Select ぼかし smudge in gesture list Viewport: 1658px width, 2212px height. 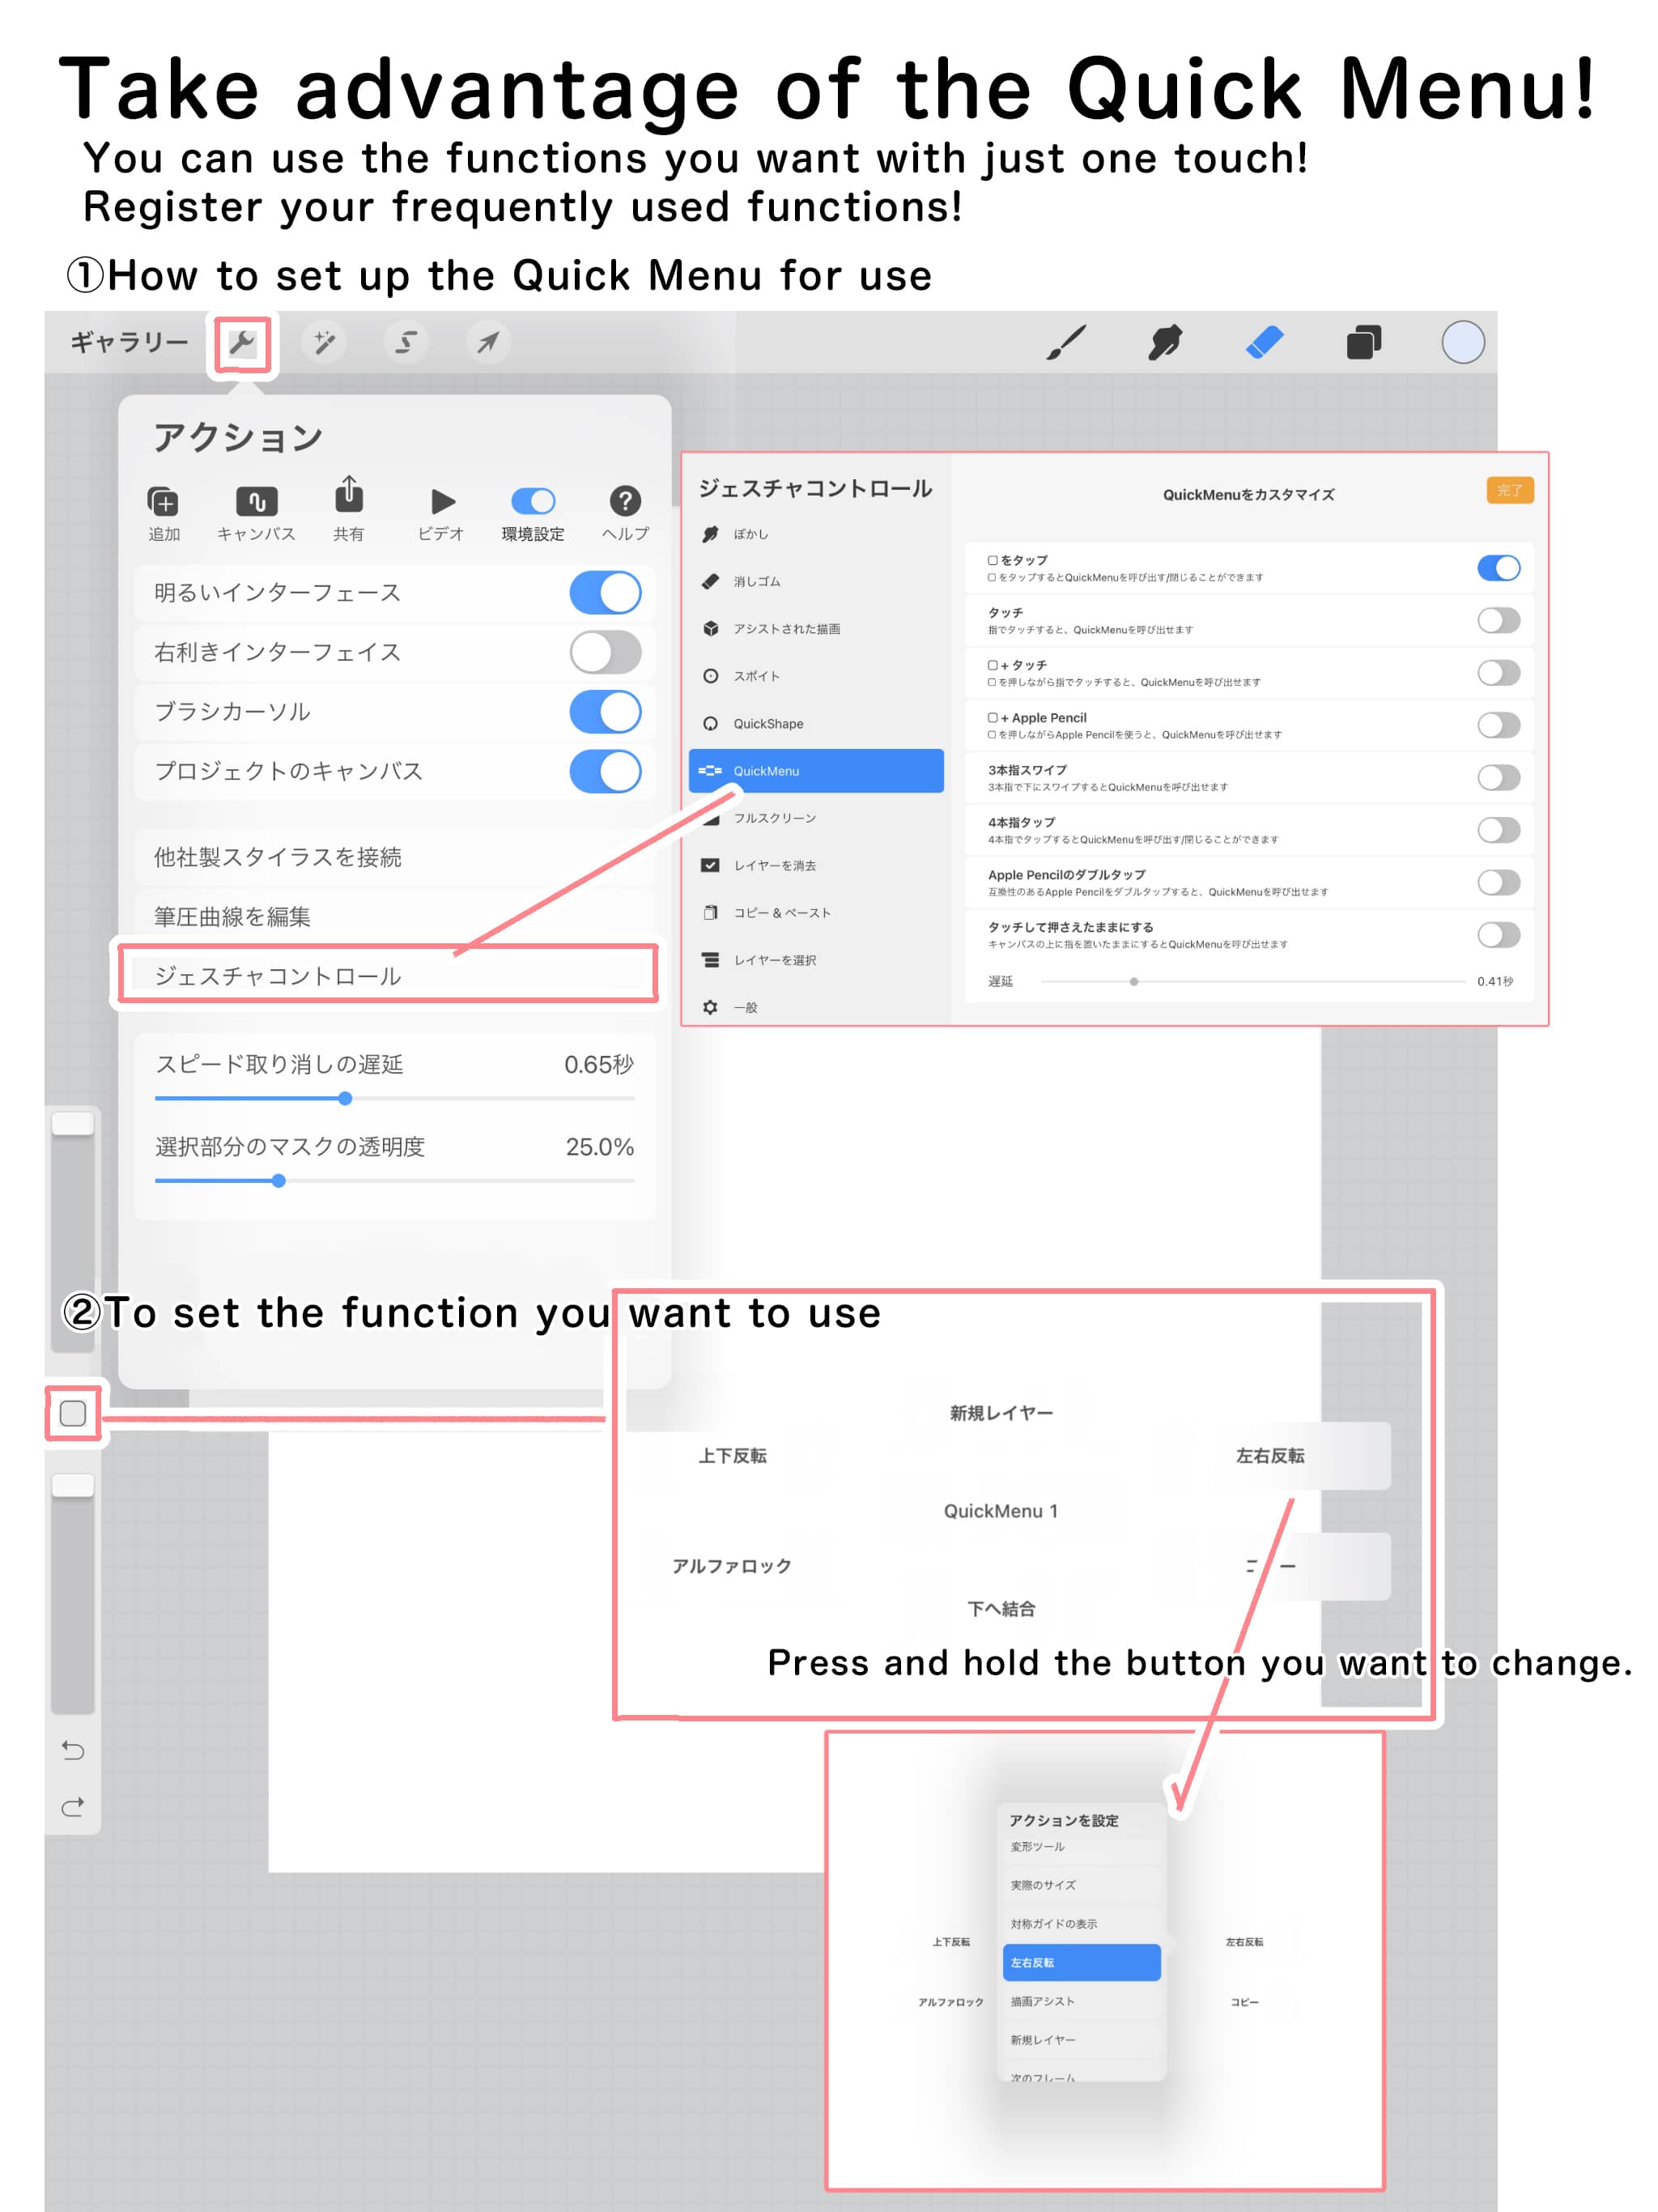(x=816, y=534)
